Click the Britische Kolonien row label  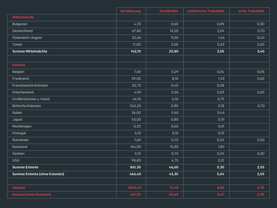(27, 106)
